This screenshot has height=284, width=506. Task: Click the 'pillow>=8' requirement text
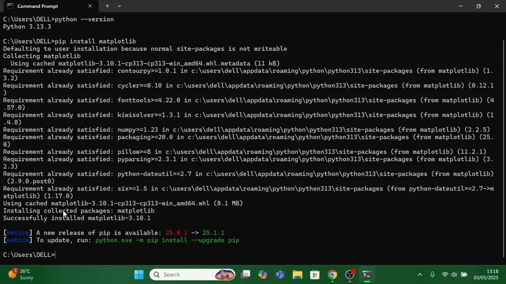pyautogui.click(x=134, y=152)
